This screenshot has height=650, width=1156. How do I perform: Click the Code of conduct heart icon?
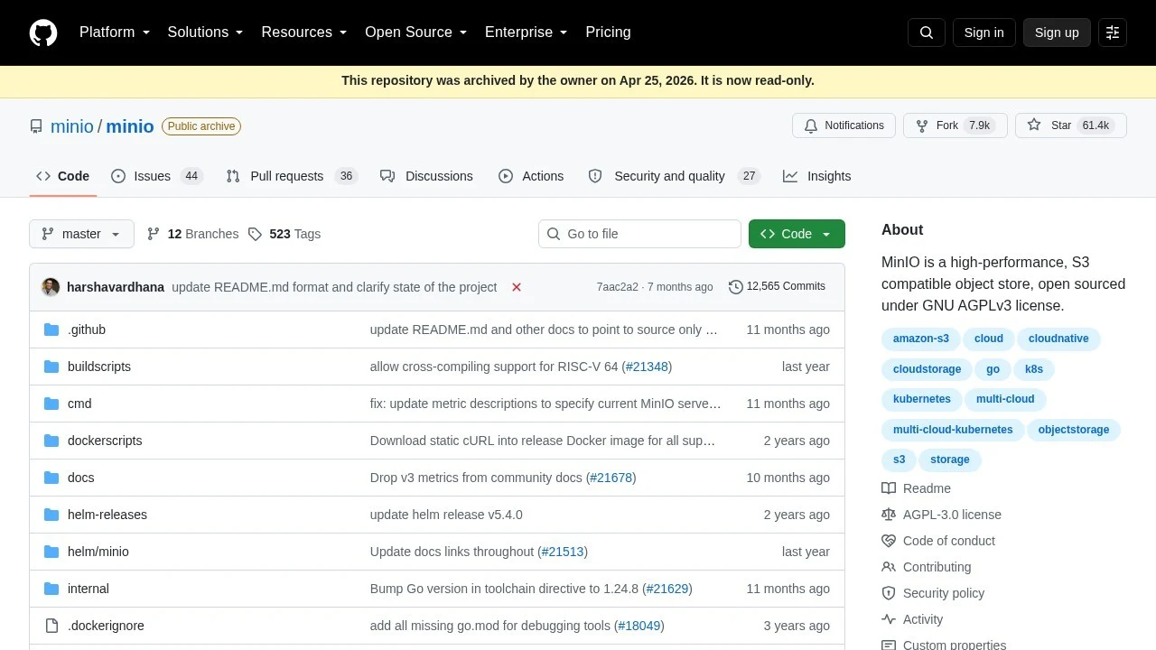pos(889,541)
